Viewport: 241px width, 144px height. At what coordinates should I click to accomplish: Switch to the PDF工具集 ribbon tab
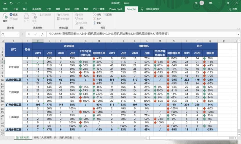click(x=99, y=9)
